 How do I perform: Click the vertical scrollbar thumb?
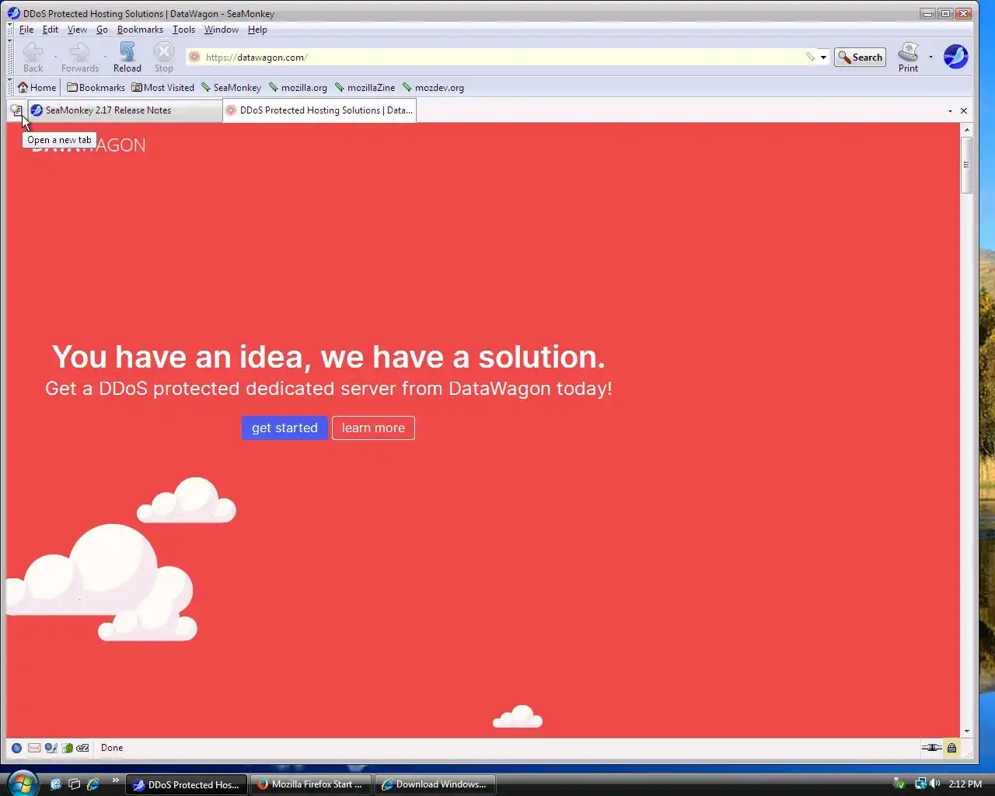(967, 165)
